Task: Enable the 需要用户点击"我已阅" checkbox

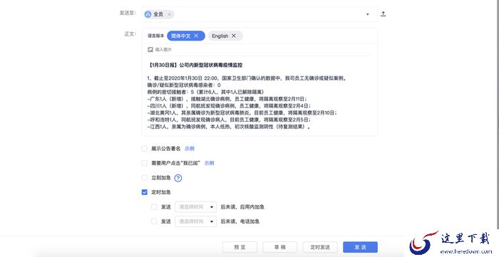Action: point(145,163)
